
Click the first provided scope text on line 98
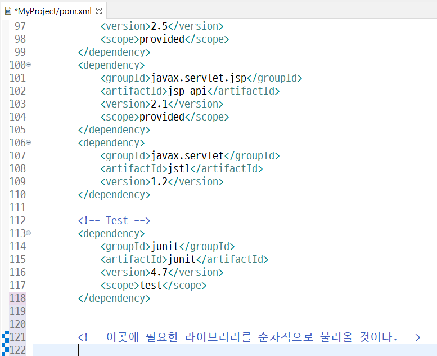pos(162,39)
